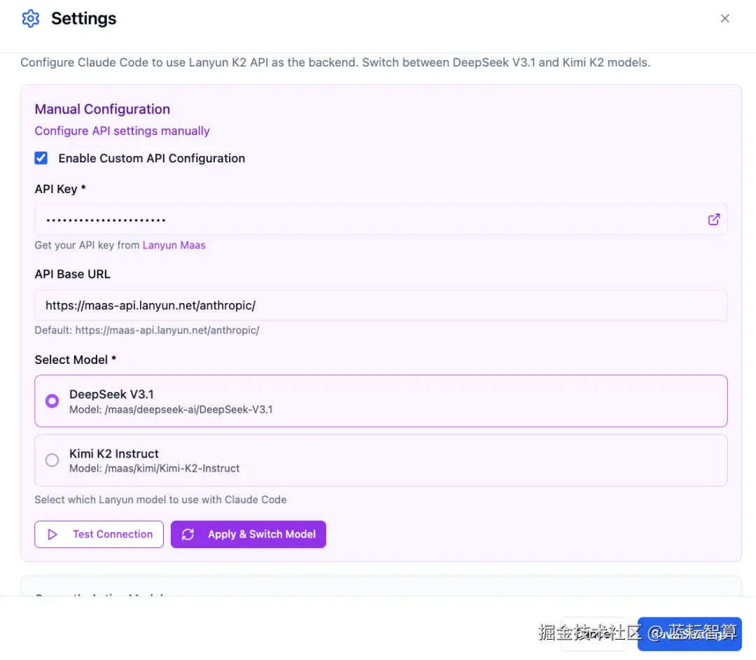756x660 pixels.
Task: Click the Apply & Switch Model button label
Action: (262, 534)
